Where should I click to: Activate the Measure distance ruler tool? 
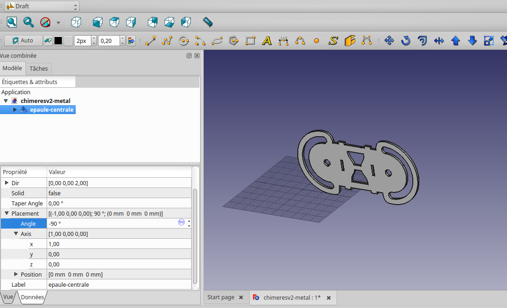coord(208,22)
